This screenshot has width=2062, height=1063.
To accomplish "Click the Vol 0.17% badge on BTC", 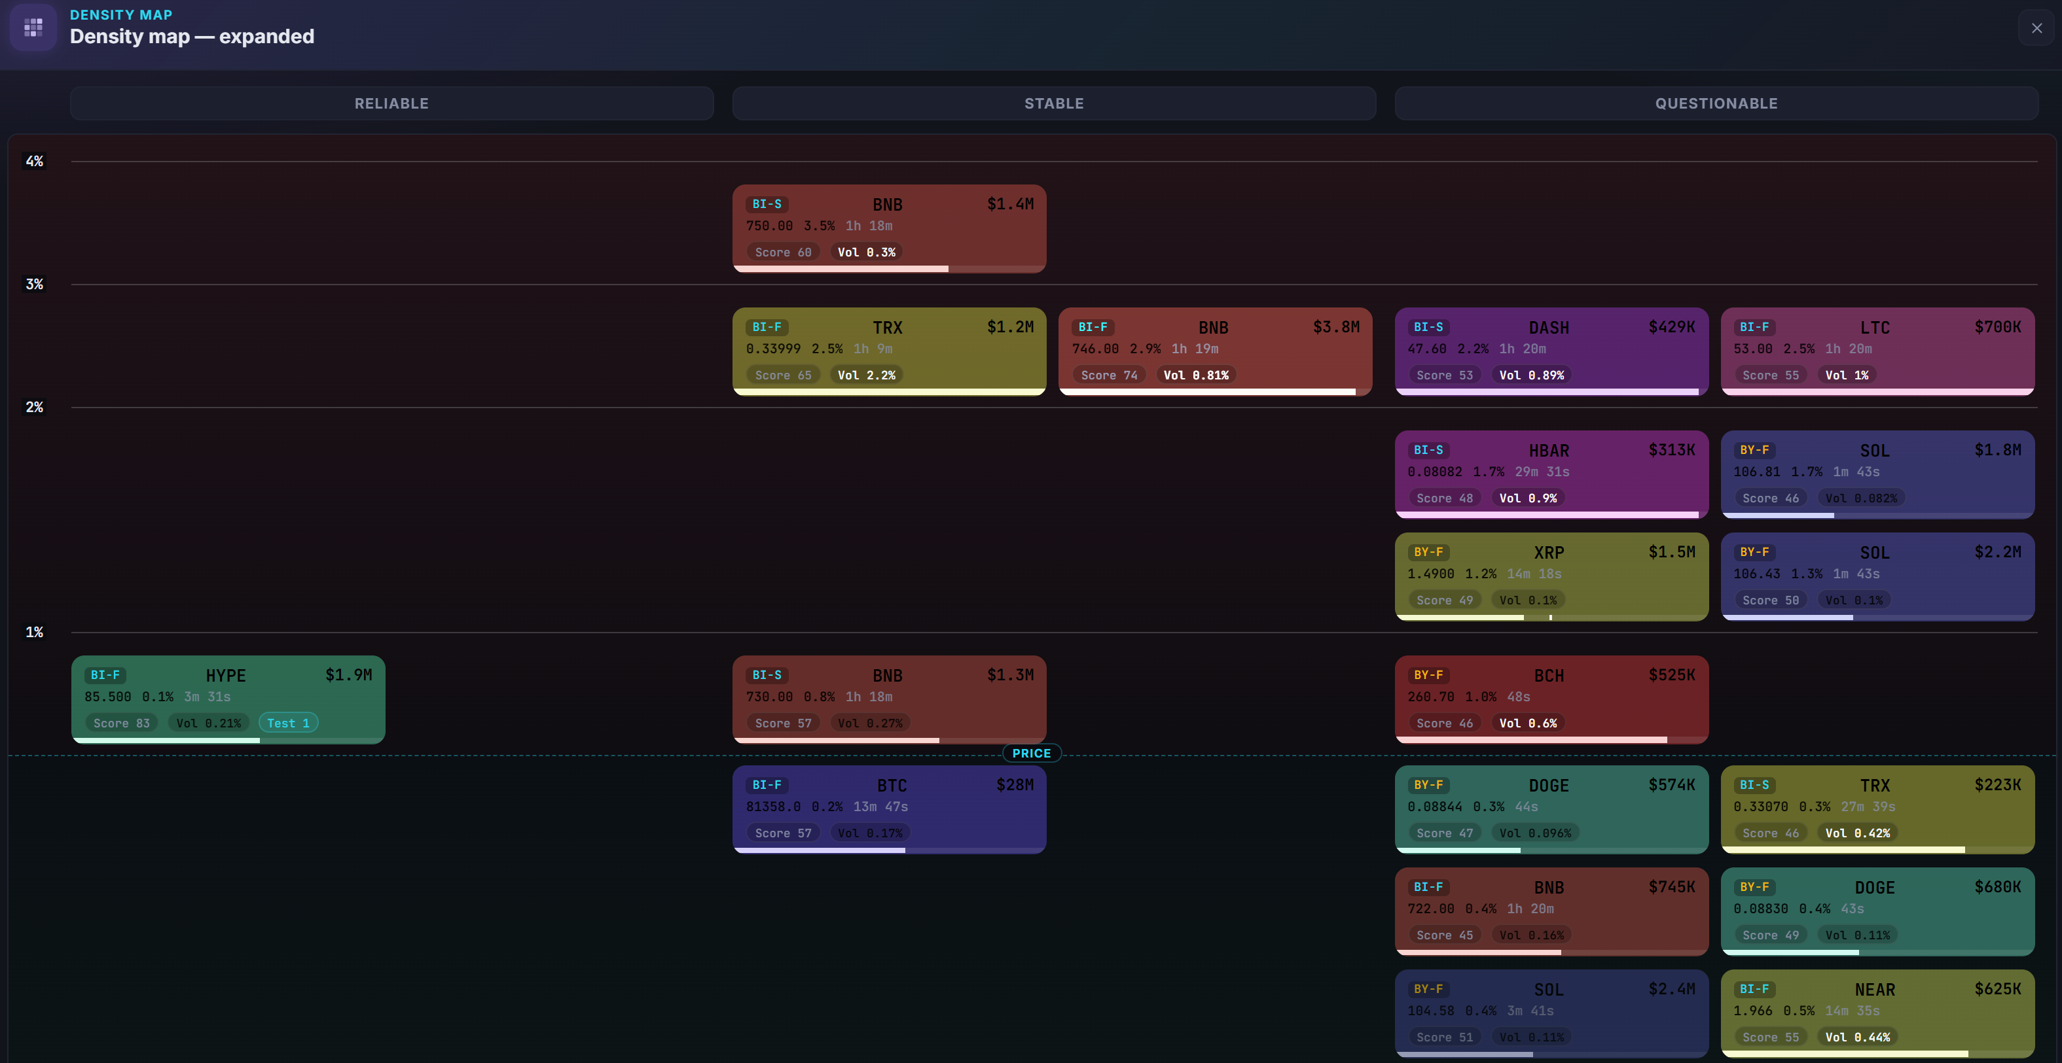I will pos(869,833).
